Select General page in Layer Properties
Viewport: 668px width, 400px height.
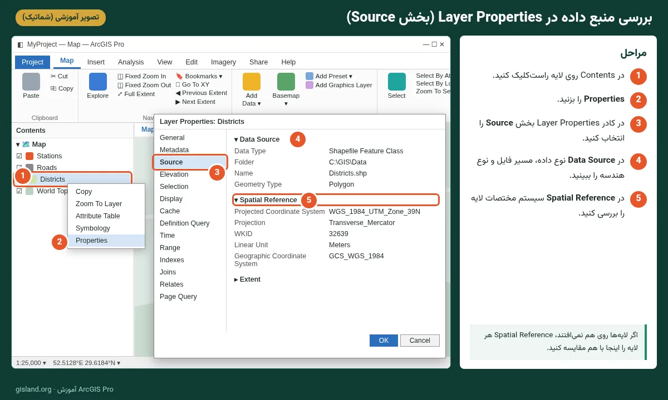pos(190,138)
